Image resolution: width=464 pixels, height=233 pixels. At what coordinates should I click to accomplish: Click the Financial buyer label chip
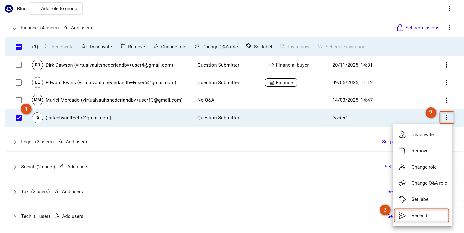(289, 65)
